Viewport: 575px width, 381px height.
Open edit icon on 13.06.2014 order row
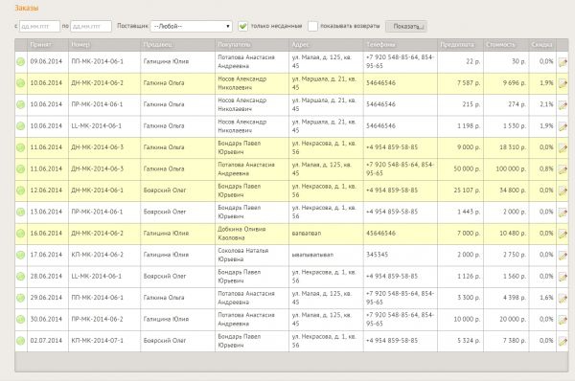[x=563, y=213]
